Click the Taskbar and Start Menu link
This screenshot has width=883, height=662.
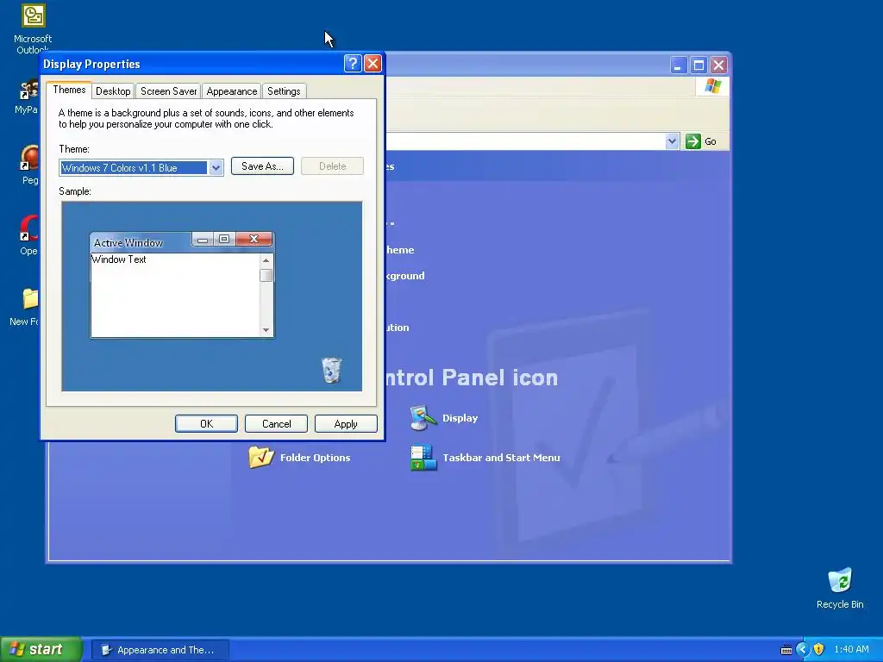[501, 458]
